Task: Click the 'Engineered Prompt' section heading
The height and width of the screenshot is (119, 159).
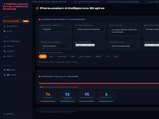Action: pyautogui.click(x=58, y=112)
